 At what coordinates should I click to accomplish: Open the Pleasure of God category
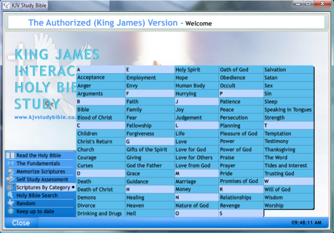(x=241, y=134)
